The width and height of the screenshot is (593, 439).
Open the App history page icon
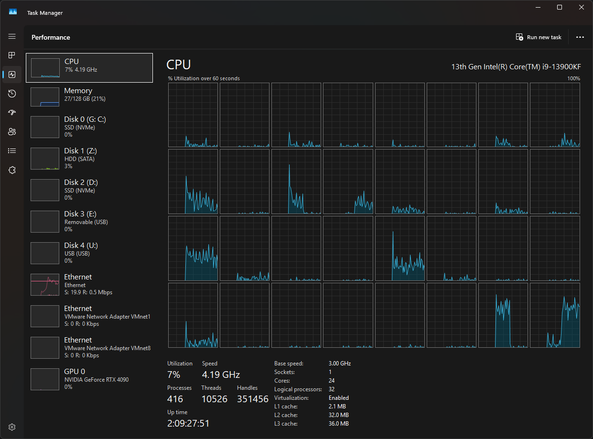(x=12, y=94)
